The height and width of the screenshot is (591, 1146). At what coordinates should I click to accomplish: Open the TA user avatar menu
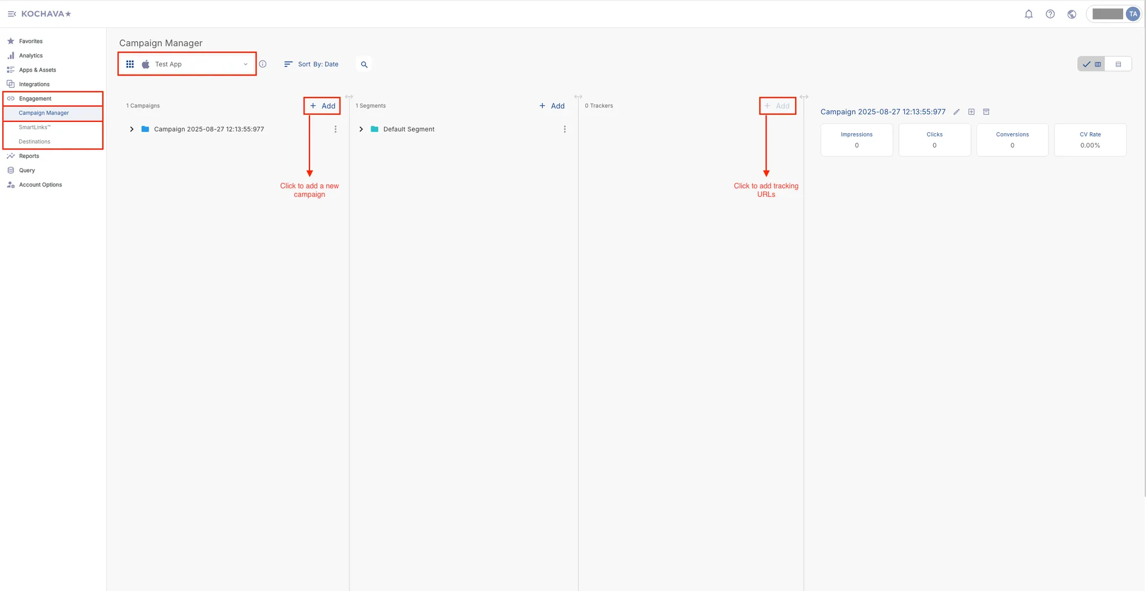point(1133,14)
